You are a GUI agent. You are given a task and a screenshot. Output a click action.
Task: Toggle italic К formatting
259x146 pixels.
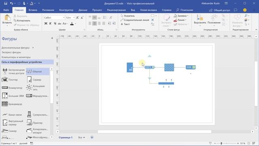click(x=50, y=24)
